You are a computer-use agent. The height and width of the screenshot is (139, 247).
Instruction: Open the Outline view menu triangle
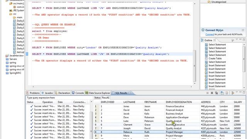[x=237, y=39]
